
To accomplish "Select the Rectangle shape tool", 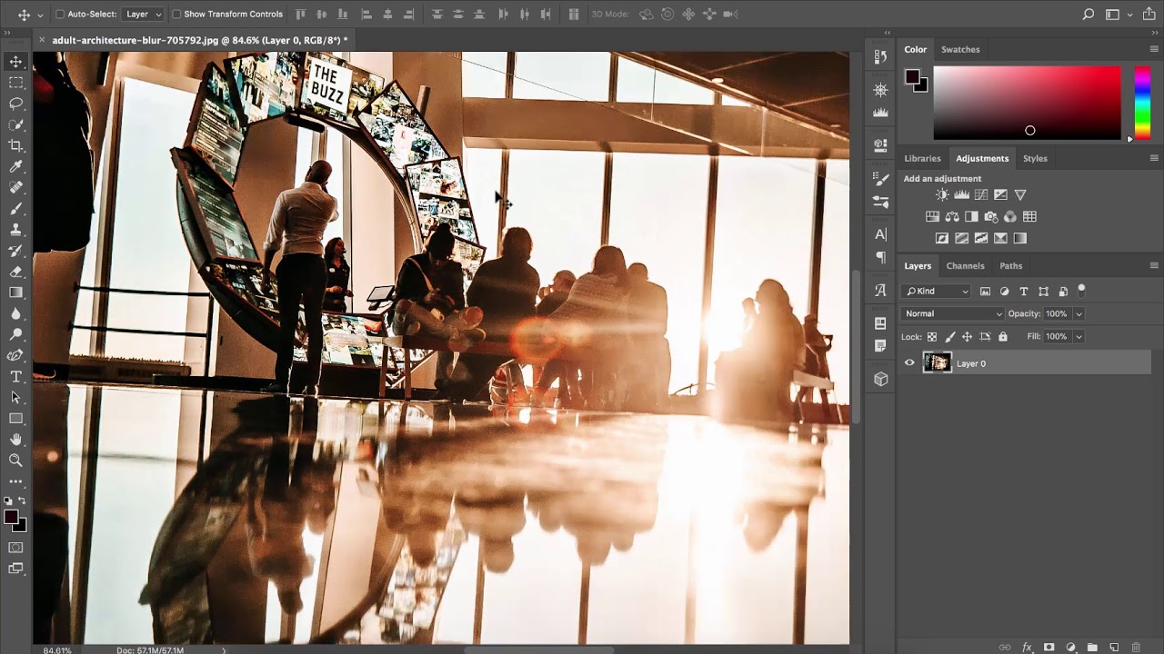I will [15, 418].
